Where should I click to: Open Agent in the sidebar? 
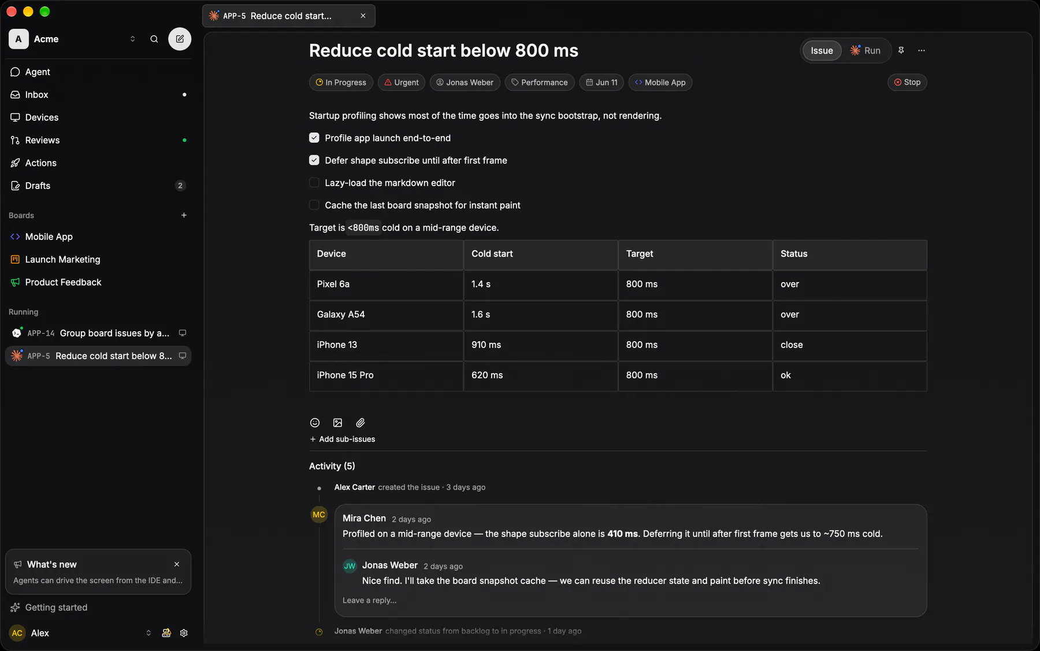coord(98,72)
